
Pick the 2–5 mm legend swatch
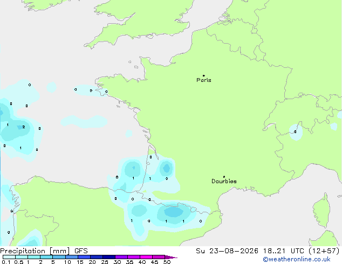[46, 257]
